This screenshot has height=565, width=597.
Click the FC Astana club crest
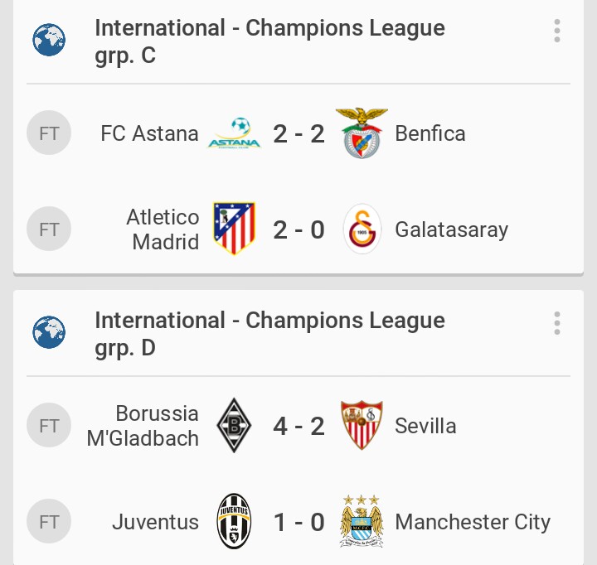click(x=234, y=133)
